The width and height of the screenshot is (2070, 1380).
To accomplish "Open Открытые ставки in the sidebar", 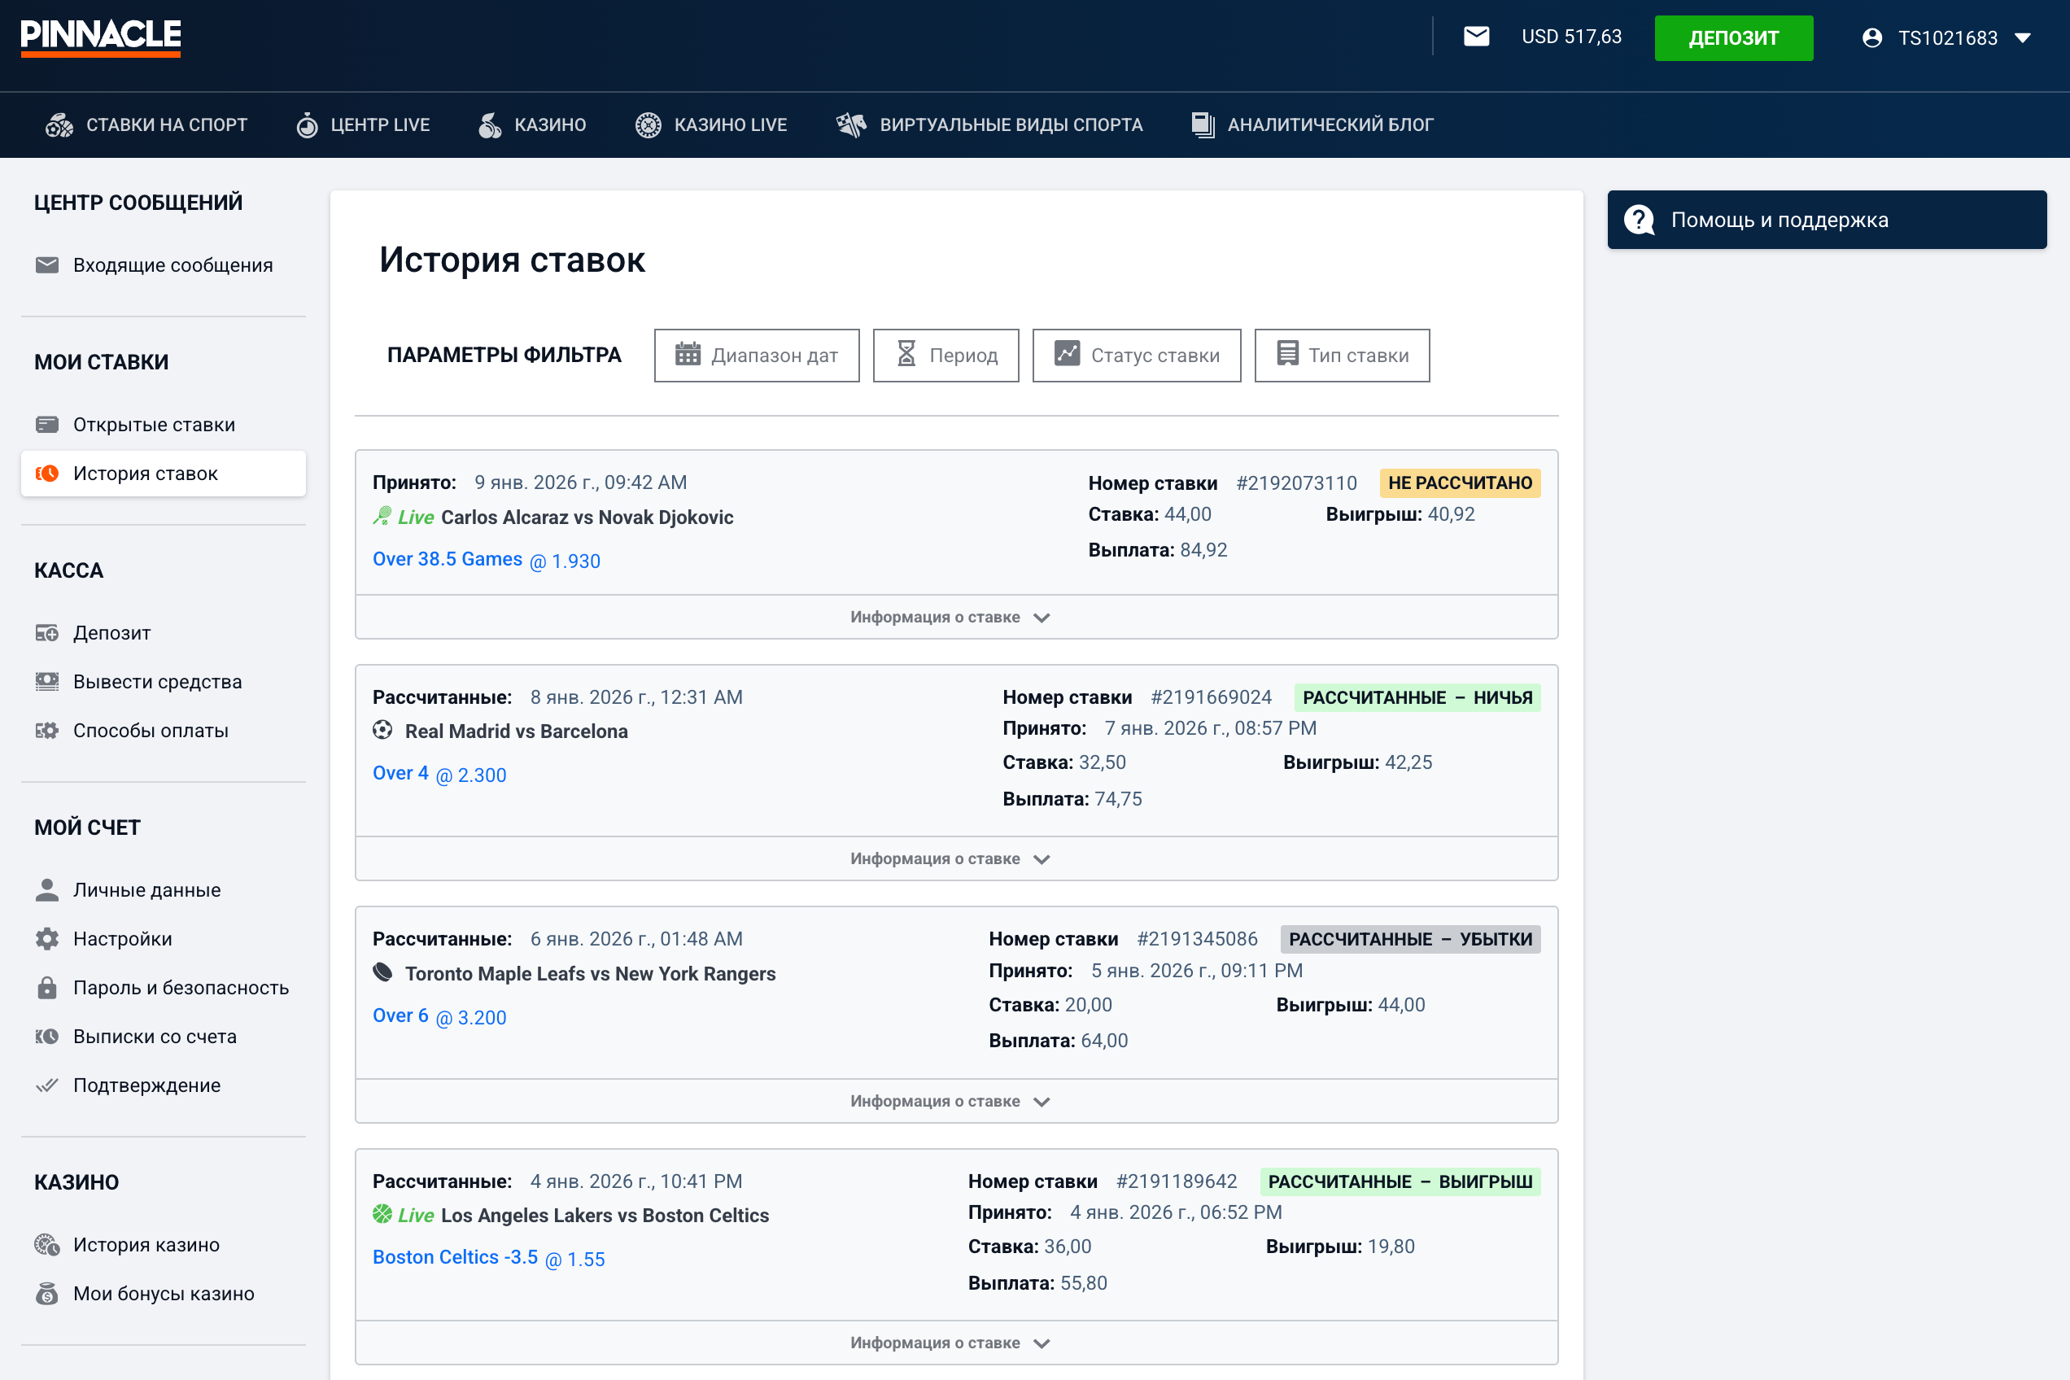I will 153,423.
